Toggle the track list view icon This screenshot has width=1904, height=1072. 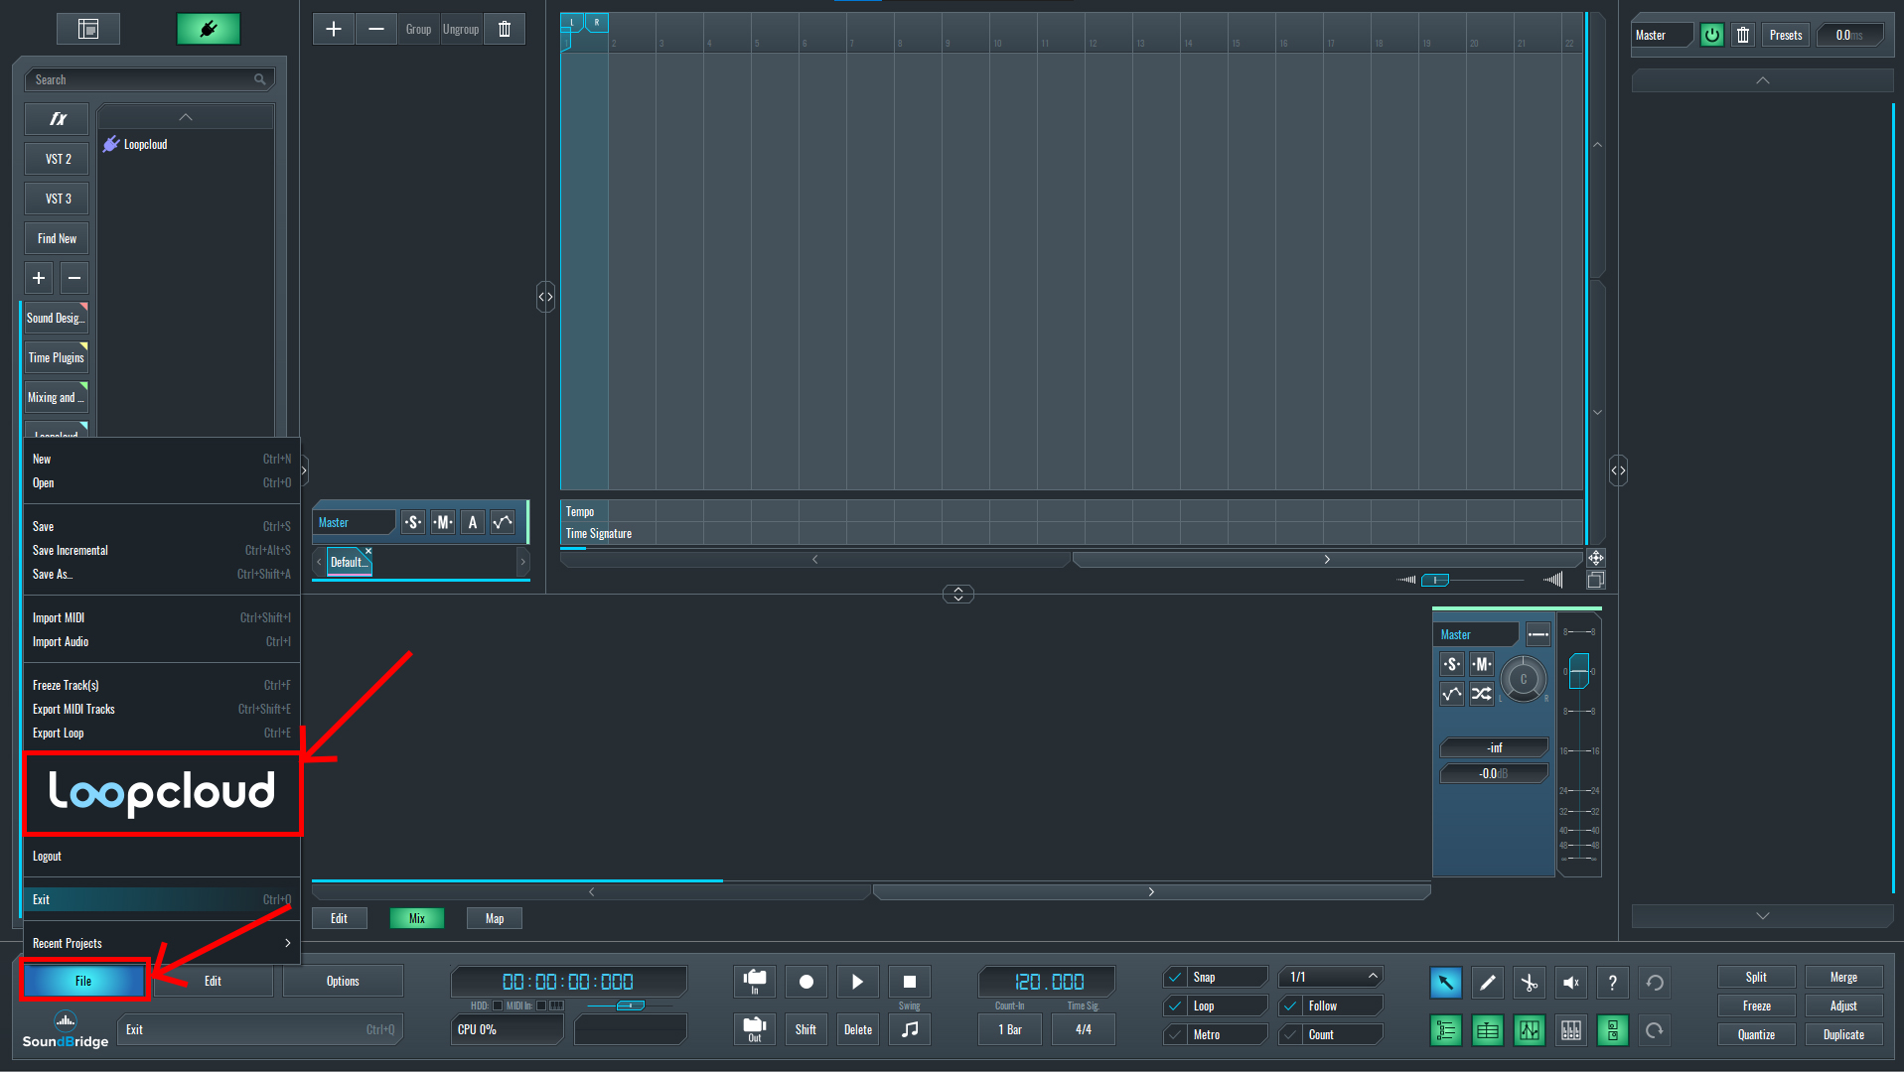[1445, 1030]
